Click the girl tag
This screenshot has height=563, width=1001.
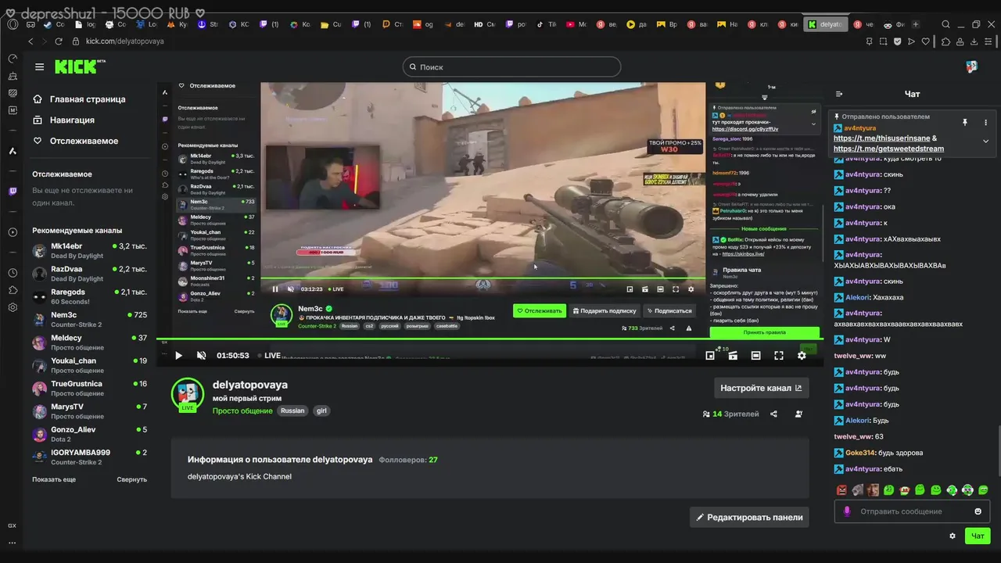click(321, 411)
